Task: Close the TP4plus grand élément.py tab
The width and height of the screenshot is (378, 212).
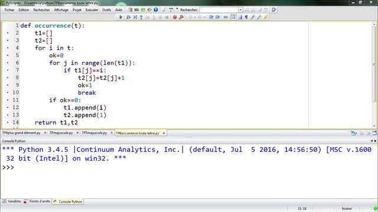Action: tap(45, 132)
